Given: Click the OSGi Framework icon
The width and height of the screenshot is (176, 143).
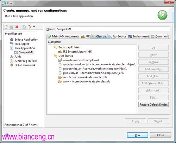Looking at the screenshot, I should coord(12,65).
